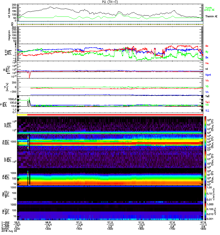Click the red "Vix" legend label
This screenshot has height=235, width=220.
207,80
